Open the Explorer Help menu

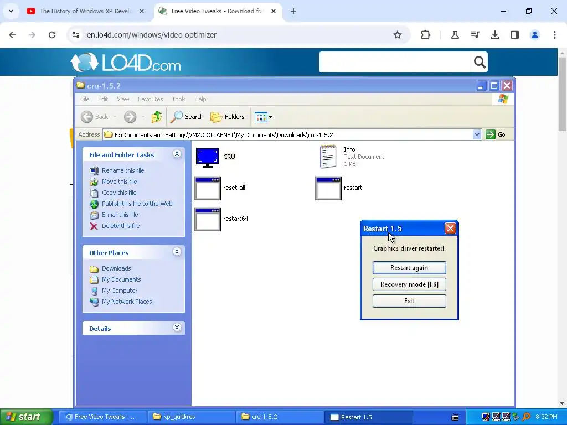(x=200, y=99)
